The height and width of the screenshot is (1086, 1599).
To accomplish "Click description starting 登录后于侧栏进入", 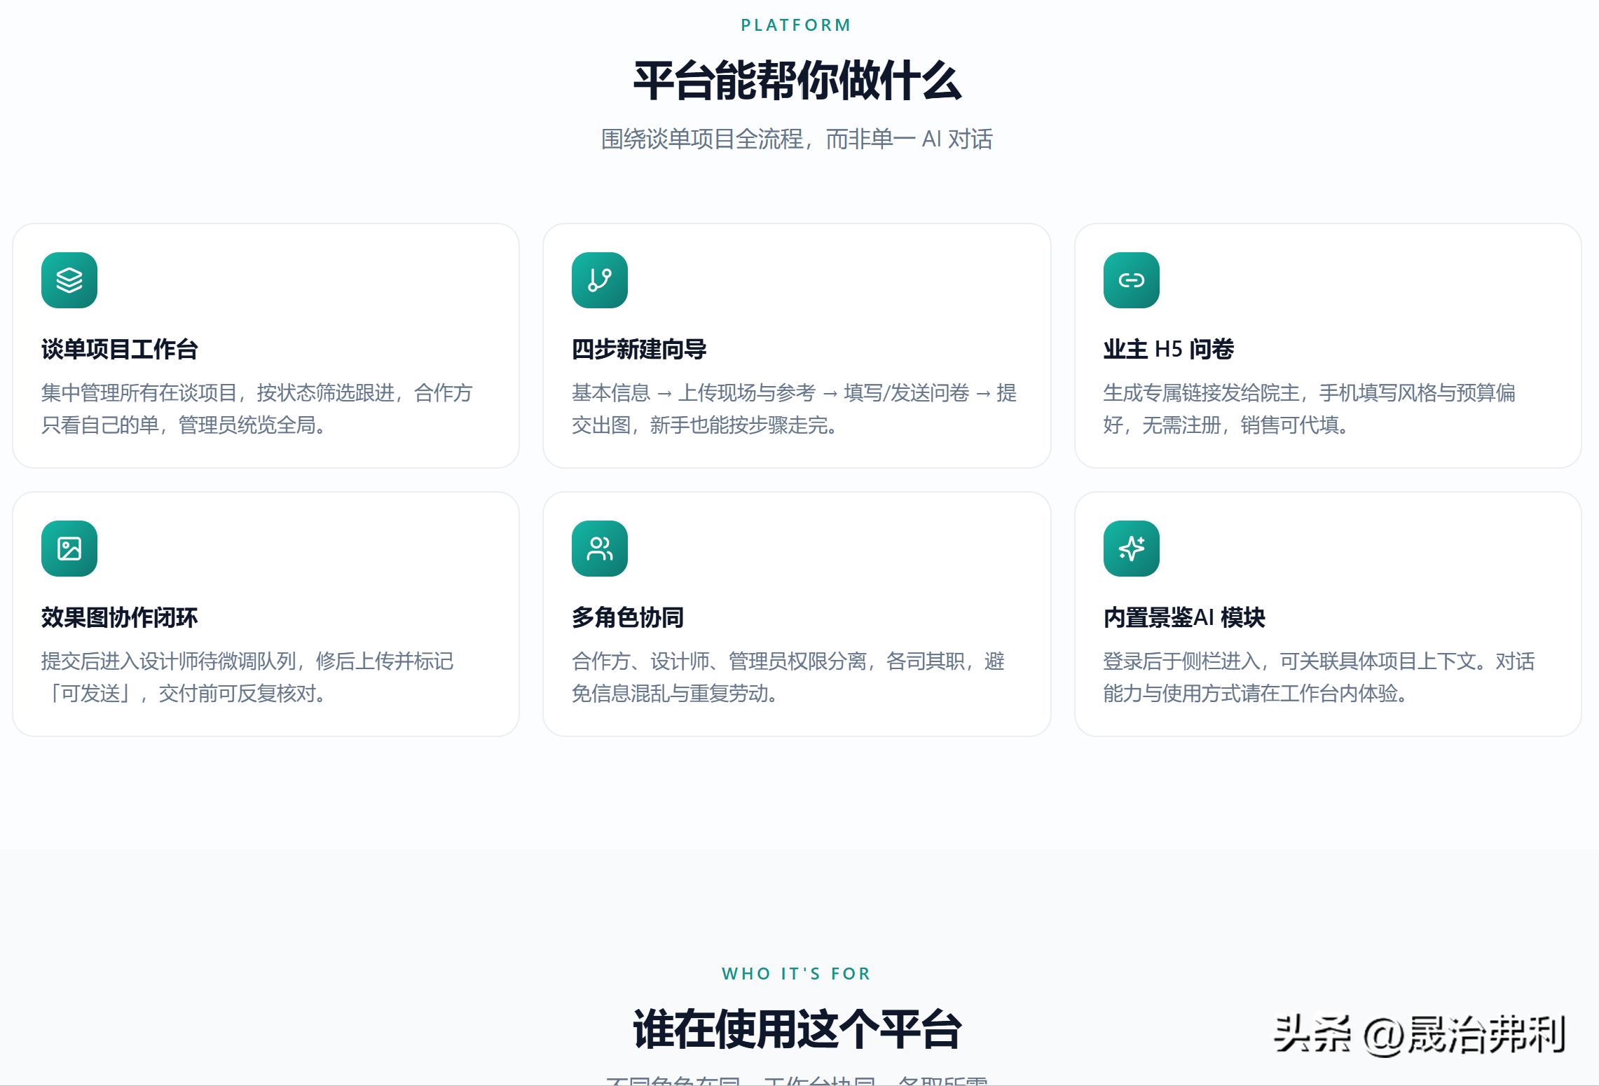I will pos(1319,677).
